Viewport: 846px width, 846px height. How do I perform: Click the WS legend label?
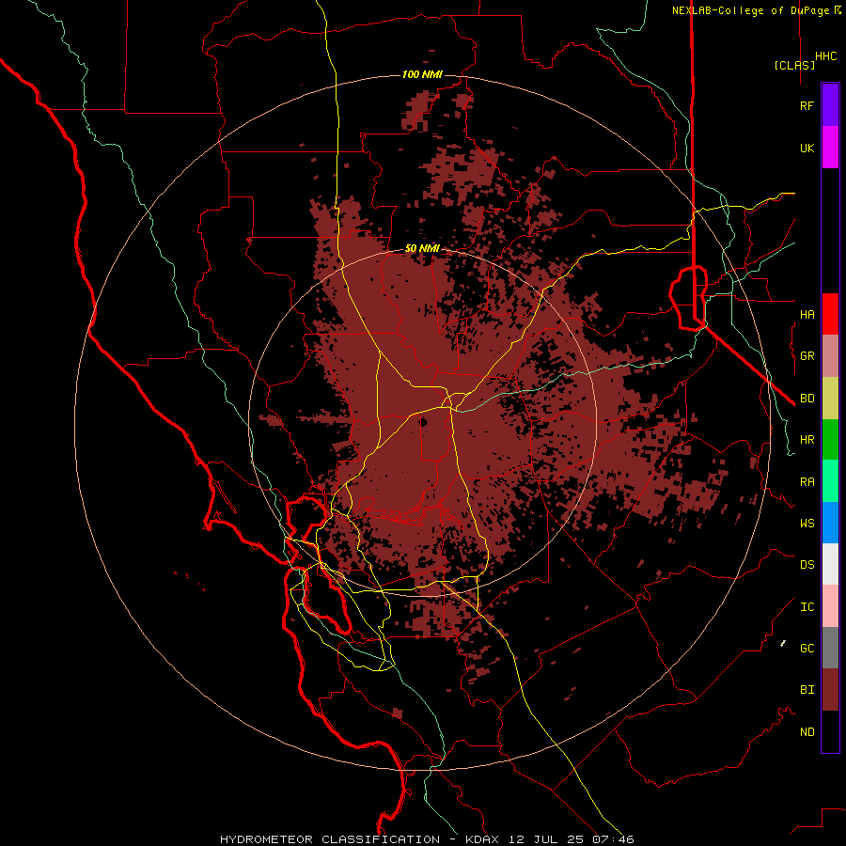807,524
